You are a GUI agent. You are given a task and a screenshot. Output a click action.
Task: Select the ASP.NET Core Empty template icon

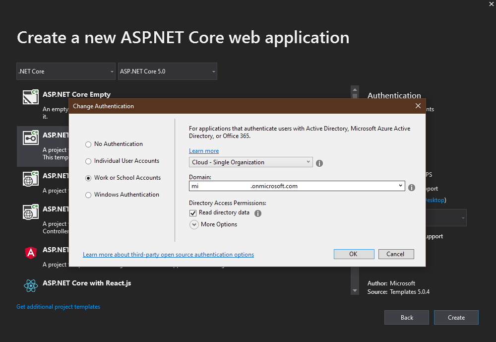31,97
